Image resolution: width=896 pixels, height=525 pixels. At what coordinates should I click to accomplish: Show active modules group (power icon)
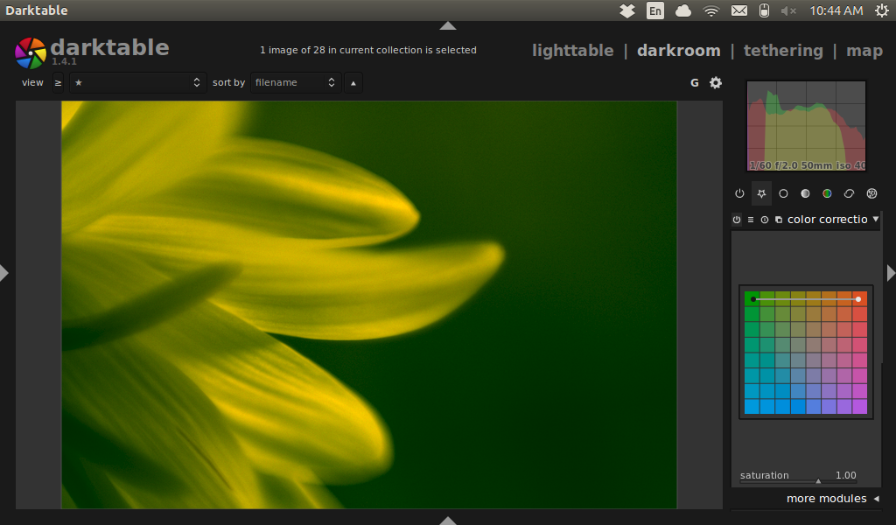click(739, 193)
